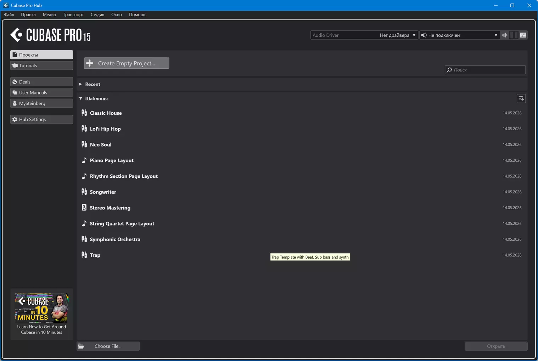Select the Rhythm Section Page Layout template

pyautogui.click(x=124, y=176)
